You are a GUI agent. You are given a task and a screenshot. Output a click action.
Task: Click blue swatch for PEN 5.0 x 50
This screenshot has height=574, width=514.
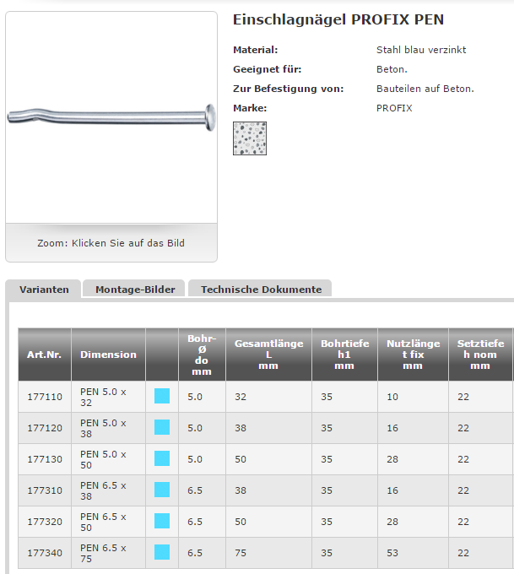point(162,458)
